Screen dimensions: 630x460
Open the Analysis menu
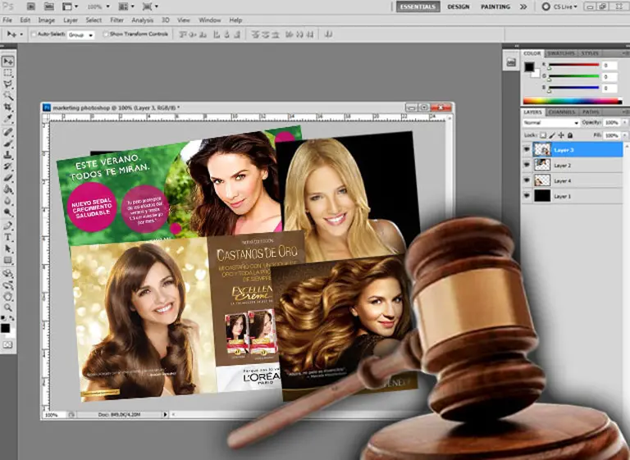pos(142,20)
